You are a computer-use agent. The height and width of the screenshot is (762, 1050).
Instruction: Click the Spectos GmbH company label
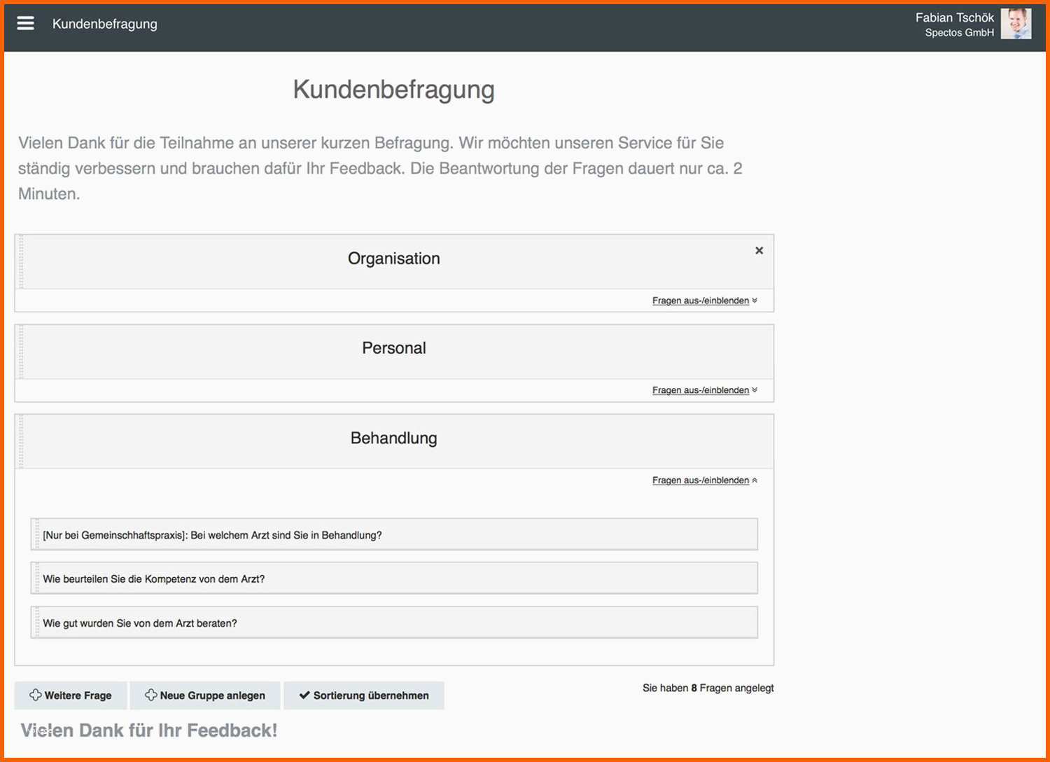960,33
